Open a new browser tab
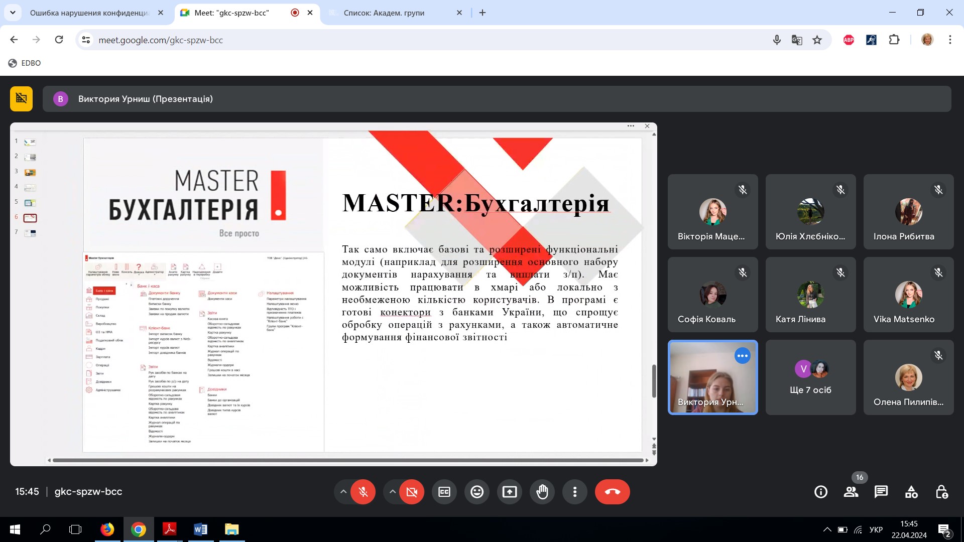964x542 pixels. click(x=483, y=13)
